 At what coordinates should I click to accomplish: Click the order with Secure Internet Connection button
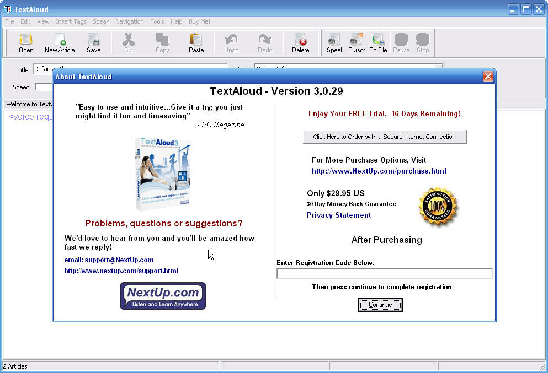click(385, 137)
